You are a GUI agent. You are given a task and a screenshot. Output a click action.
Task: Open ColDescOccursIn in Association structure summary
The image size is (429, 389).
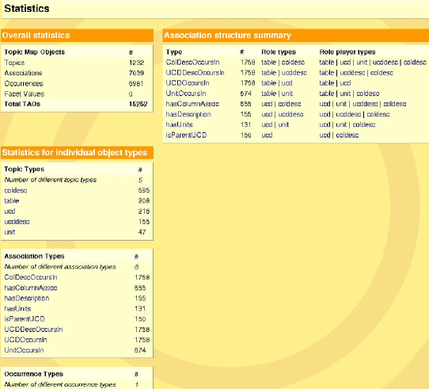click(x=192, y=63)
